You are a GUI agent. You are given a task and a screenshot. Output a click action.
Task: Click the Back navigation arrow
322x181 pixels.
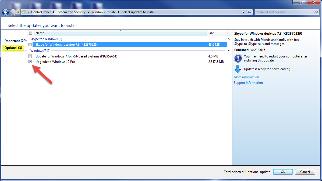click(6, 12)
